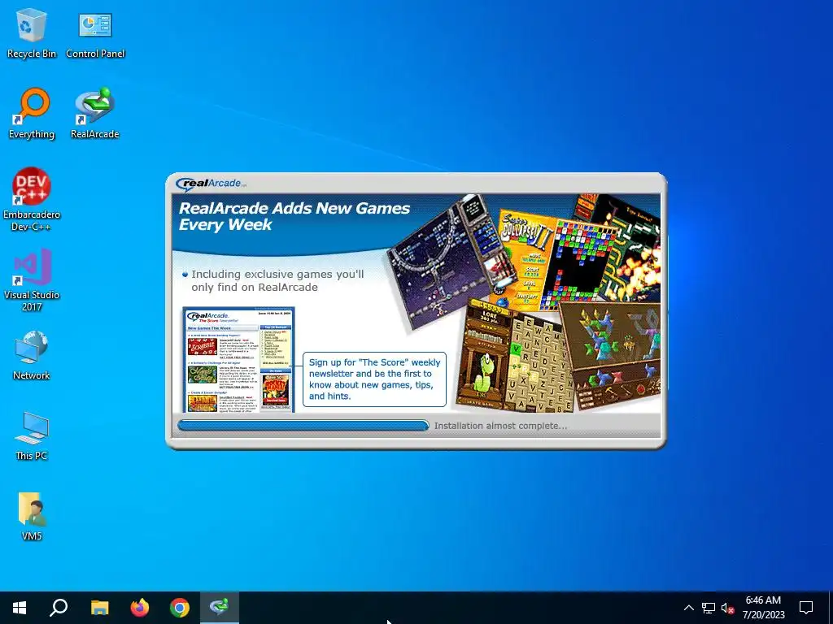Open File Explorer from the taskbar
833x624 pixels.
point(99,608)
